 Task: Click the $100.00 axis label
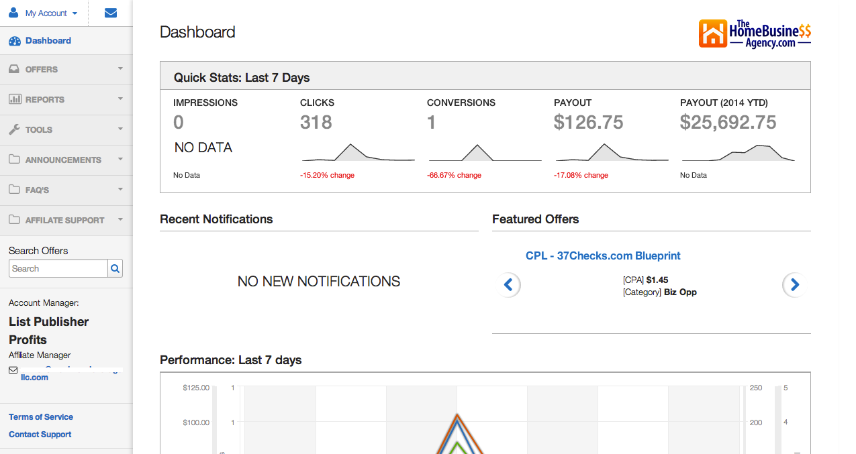point(196,422)
